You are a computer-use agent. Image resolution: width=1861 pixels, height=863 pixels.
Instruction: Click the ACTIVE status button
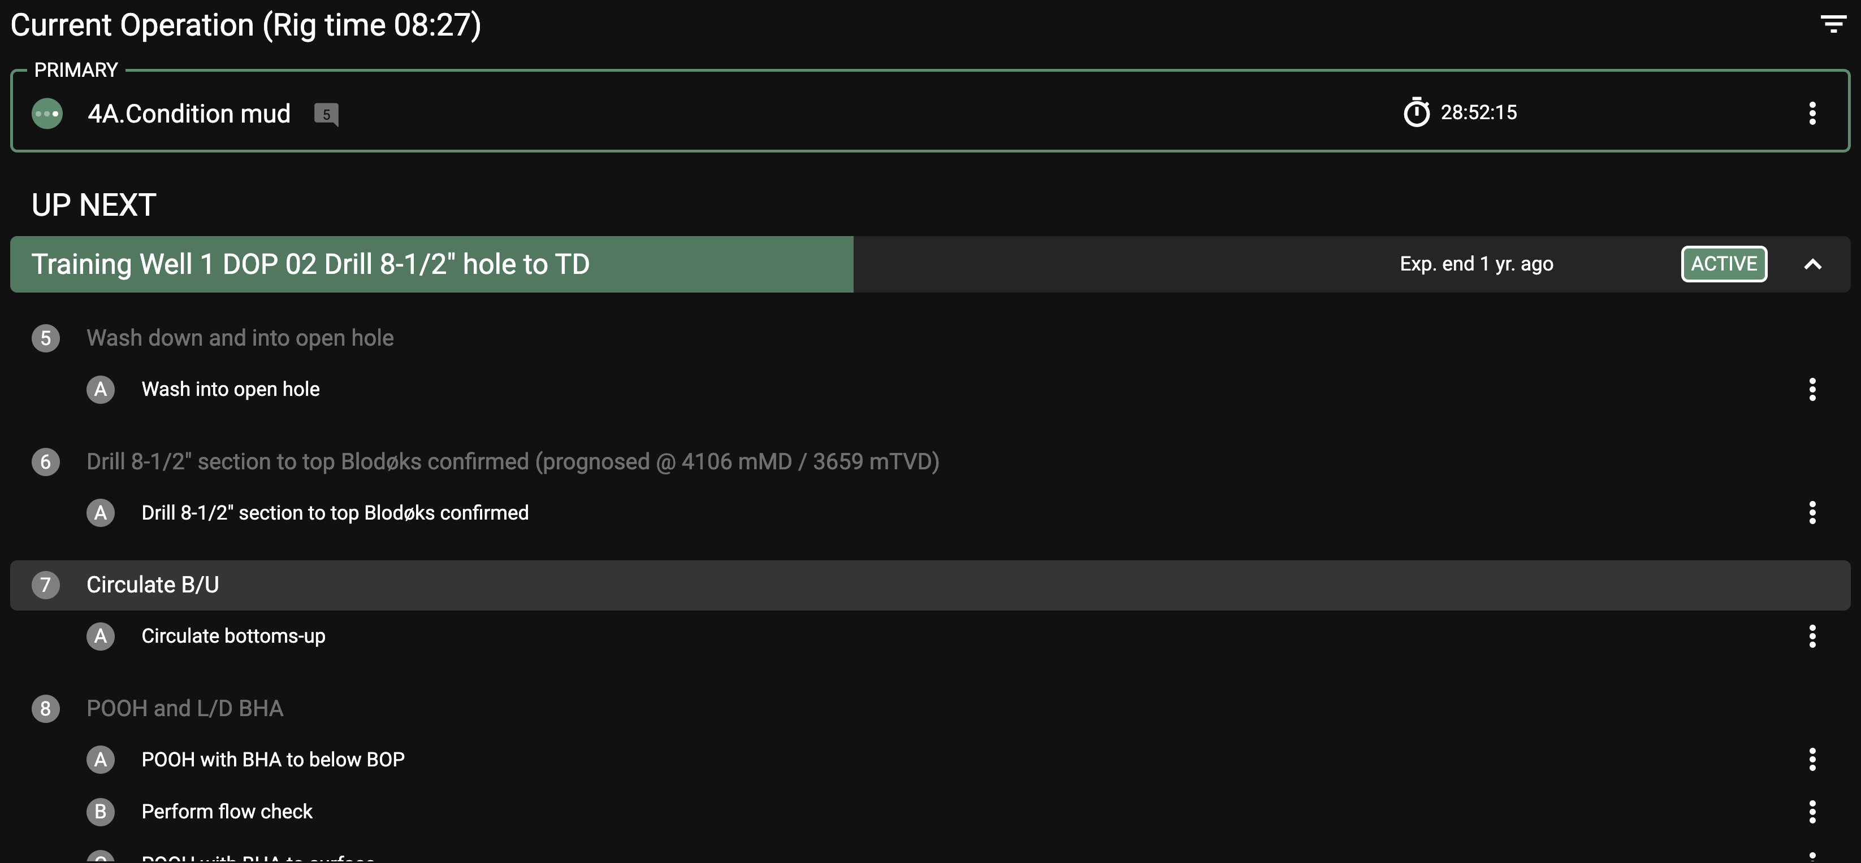[1724, 264]
